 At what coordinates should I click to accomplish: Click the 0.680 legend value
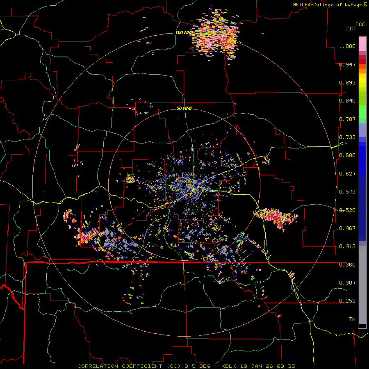point(347,155)
